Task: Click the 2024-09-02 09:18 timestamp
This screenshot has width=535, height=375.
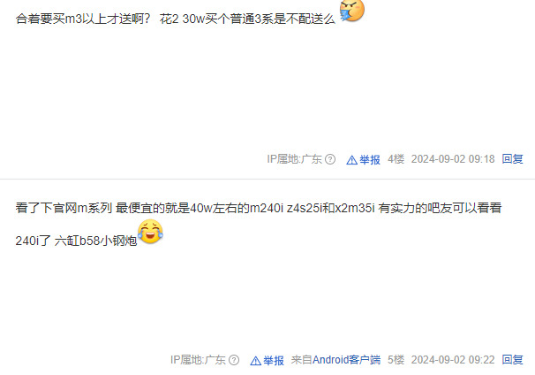Action: pyautogui.click(x=453, y=159)
